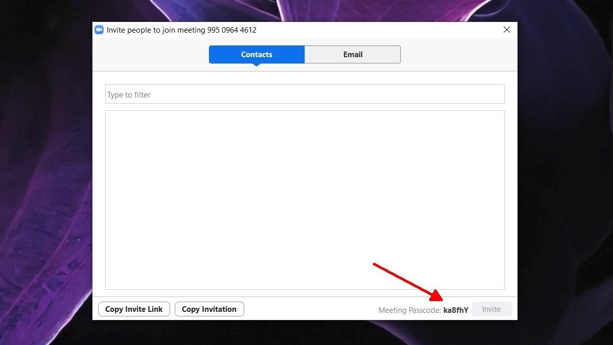Viewport: 613px width, 345px height.
Task: Click the dialog title showing meeting 995 0964 4612
Action: pos(181,30)
